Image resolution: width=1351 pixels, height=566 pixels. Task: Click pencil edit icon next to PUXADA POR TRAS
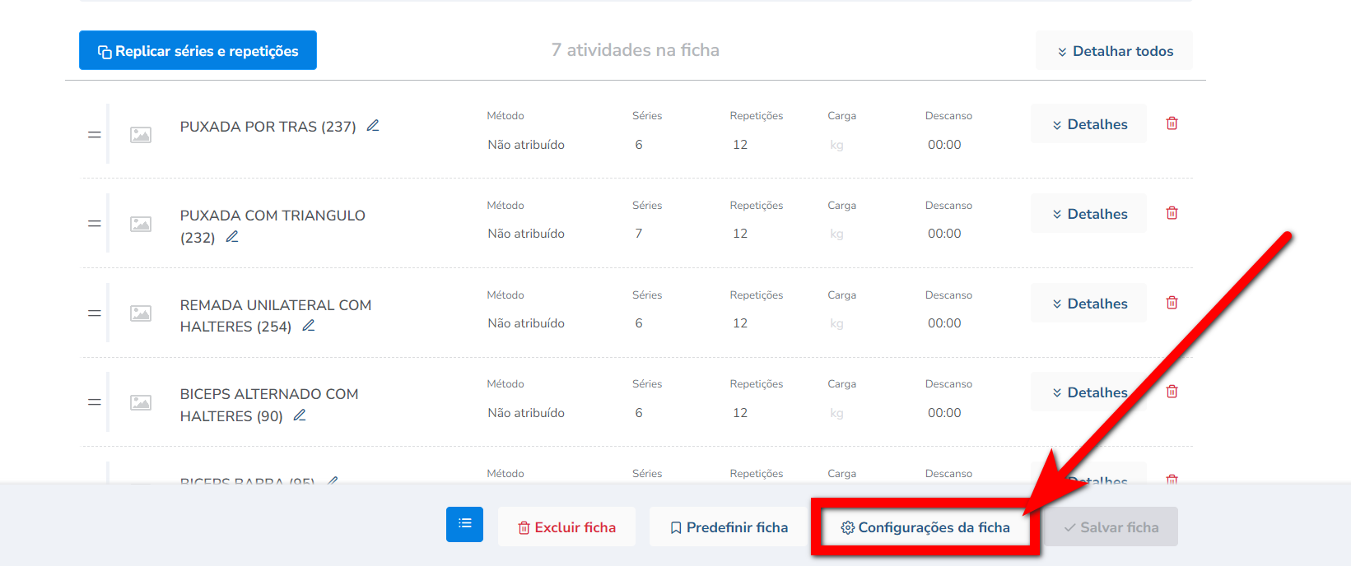(373, 126)
